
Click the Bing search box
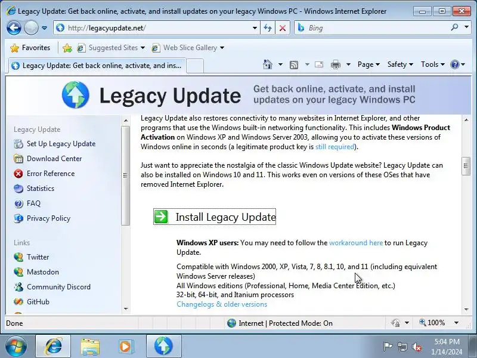click(x=371, y=28)
